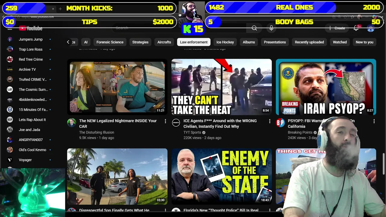Image resolution: width=386 pixels, height=217 pixels.
Task: Open TruRed CRIME channel avatar
Action: [x=10, y=79]
